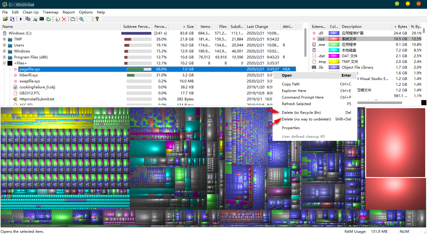Sort by the Description column header
The image size is (427, 234).
click(365, 27)
